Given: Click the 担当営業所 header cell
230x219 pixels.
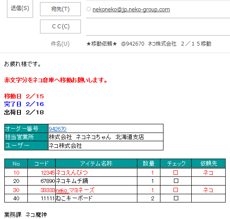Looking at the screenshot, I should 26,137.
